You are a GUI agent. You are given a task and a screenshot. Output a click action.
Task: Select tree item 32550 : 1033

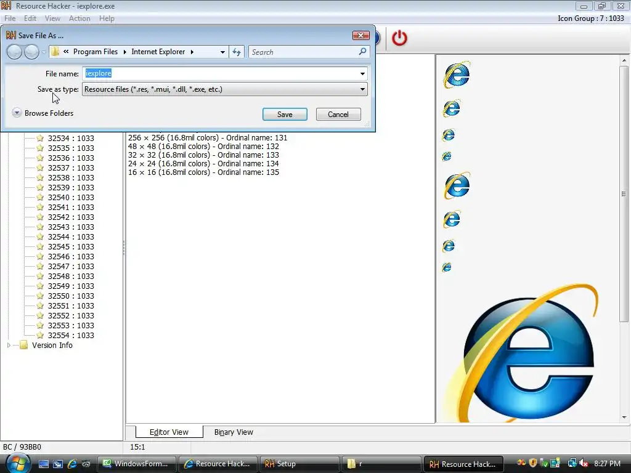(x=71, y=296)
